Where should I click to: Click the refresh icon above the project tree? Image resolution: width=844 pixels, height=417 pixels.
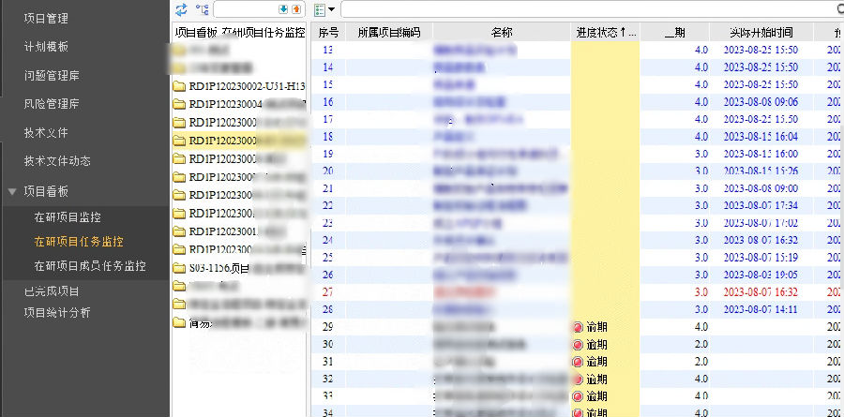(x=181, y=9)
